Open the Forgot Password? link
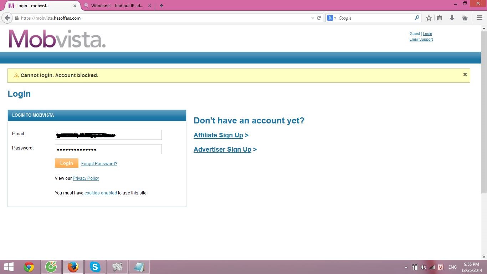Image resolution: width=487 pixels, height=274 pixels. (99, 164)
